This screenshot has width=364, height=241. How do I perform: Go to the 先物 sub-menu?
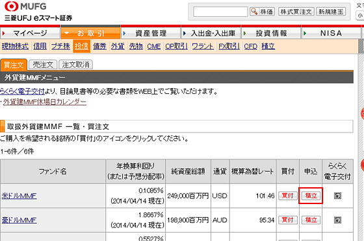pos(136,46)
